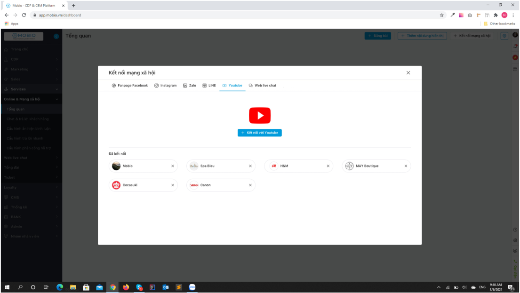Viewport: 520px width, 293px height.
Task: Reload the browser page
Action: coord(24,15)
